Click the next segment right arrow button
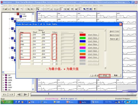 (25, 94)
